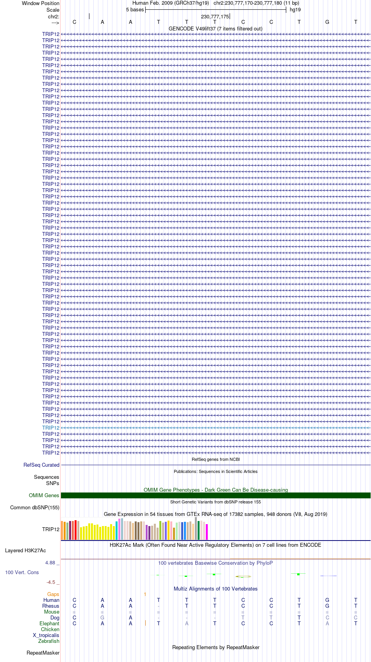
Task: Open RefSeq genes from NCBI title
Action: tap(216, 460)
